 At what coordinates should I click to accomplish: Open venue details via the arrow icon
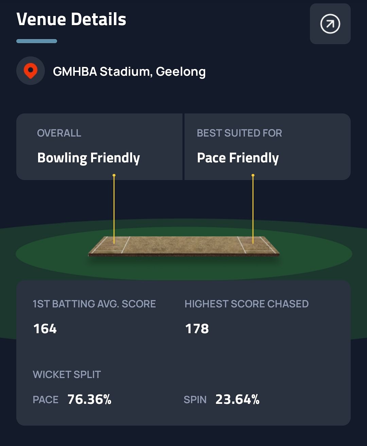pyautogui.click(x=330, y=24)
